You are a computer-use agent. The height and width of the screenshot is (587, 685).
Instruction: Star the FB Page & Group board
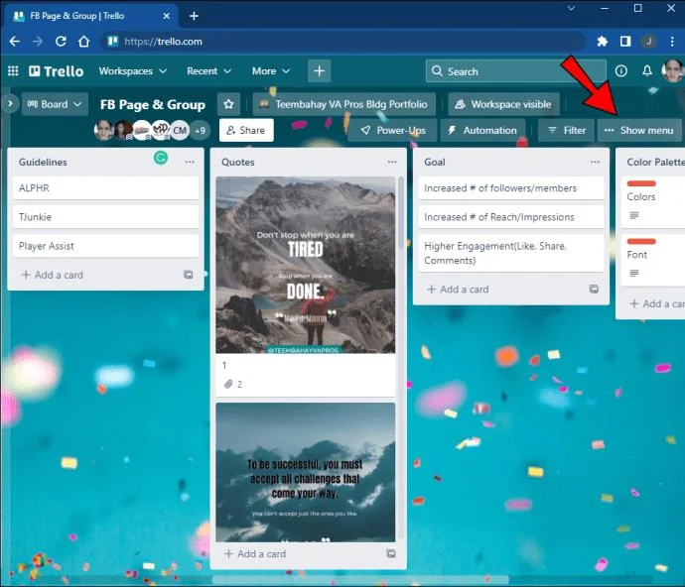point(228,104)
